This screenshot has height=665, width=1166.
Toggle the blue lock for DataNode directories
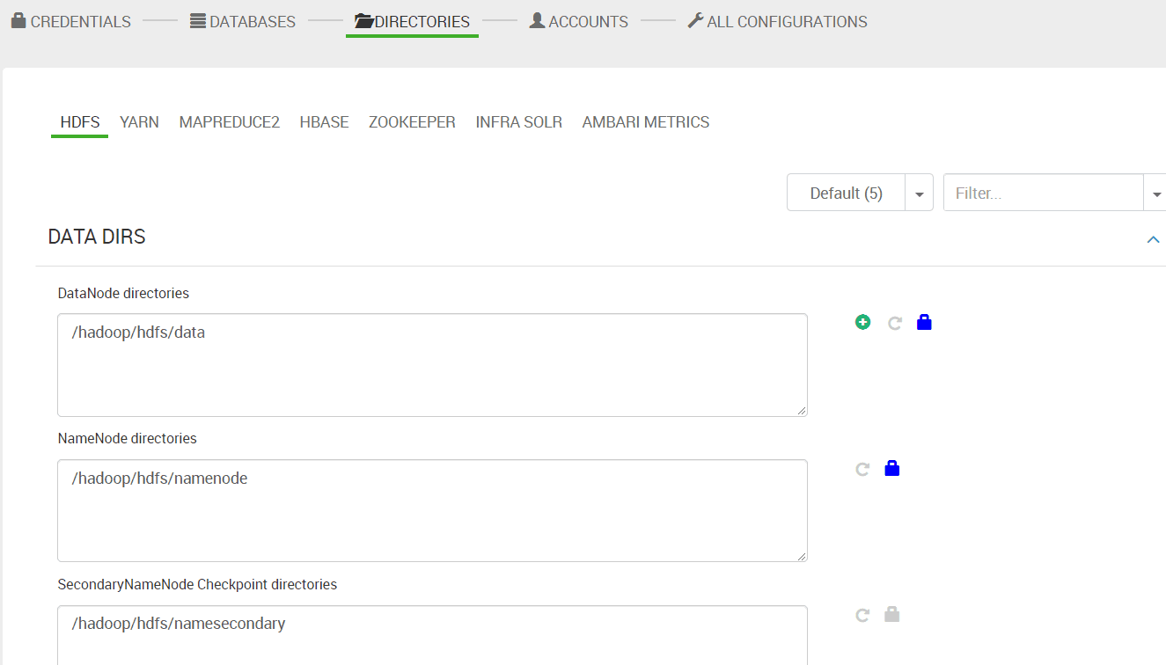tap(924, 323)
